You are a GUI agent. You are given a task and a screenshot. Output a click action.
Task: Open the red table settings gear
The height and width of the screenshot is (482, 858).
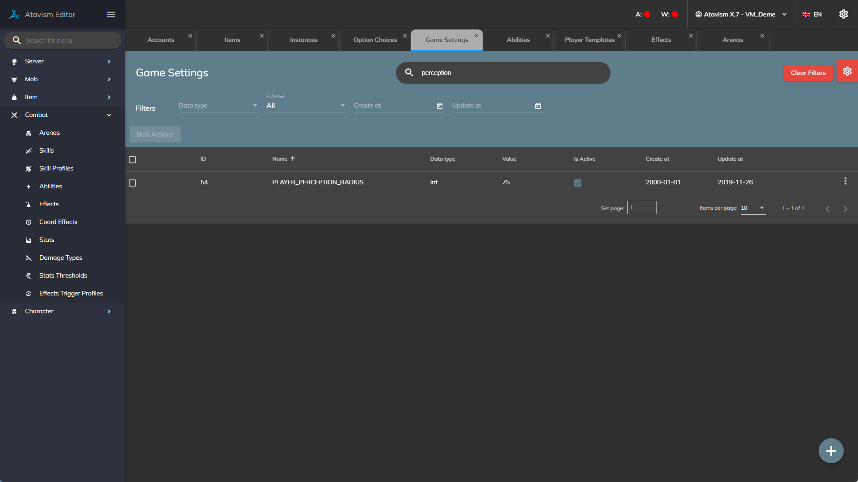point(847,71)
